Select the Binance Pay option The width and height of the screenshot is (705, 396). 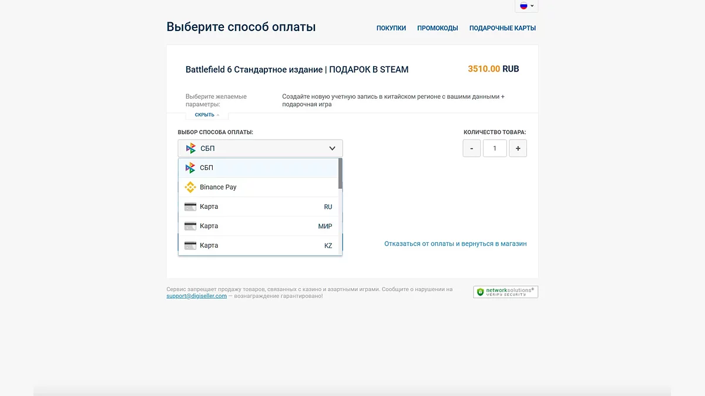(x=258, y=187)
